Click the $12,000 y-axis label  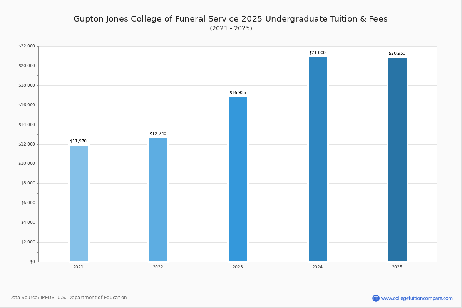point(27,144)
